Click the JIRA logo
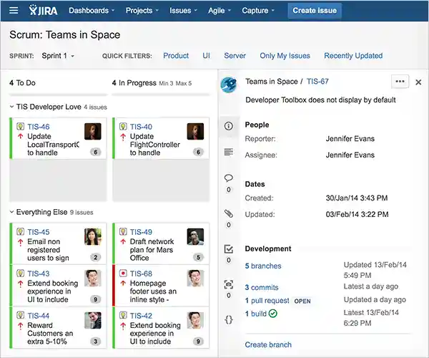The image size is (429, 358). [x=43, y=10]
